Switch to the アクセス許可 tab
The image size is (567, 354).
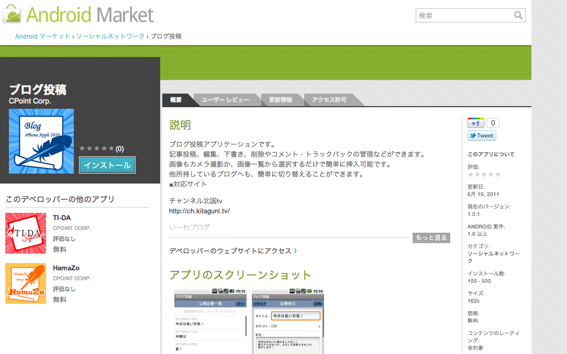click(329, 100)
